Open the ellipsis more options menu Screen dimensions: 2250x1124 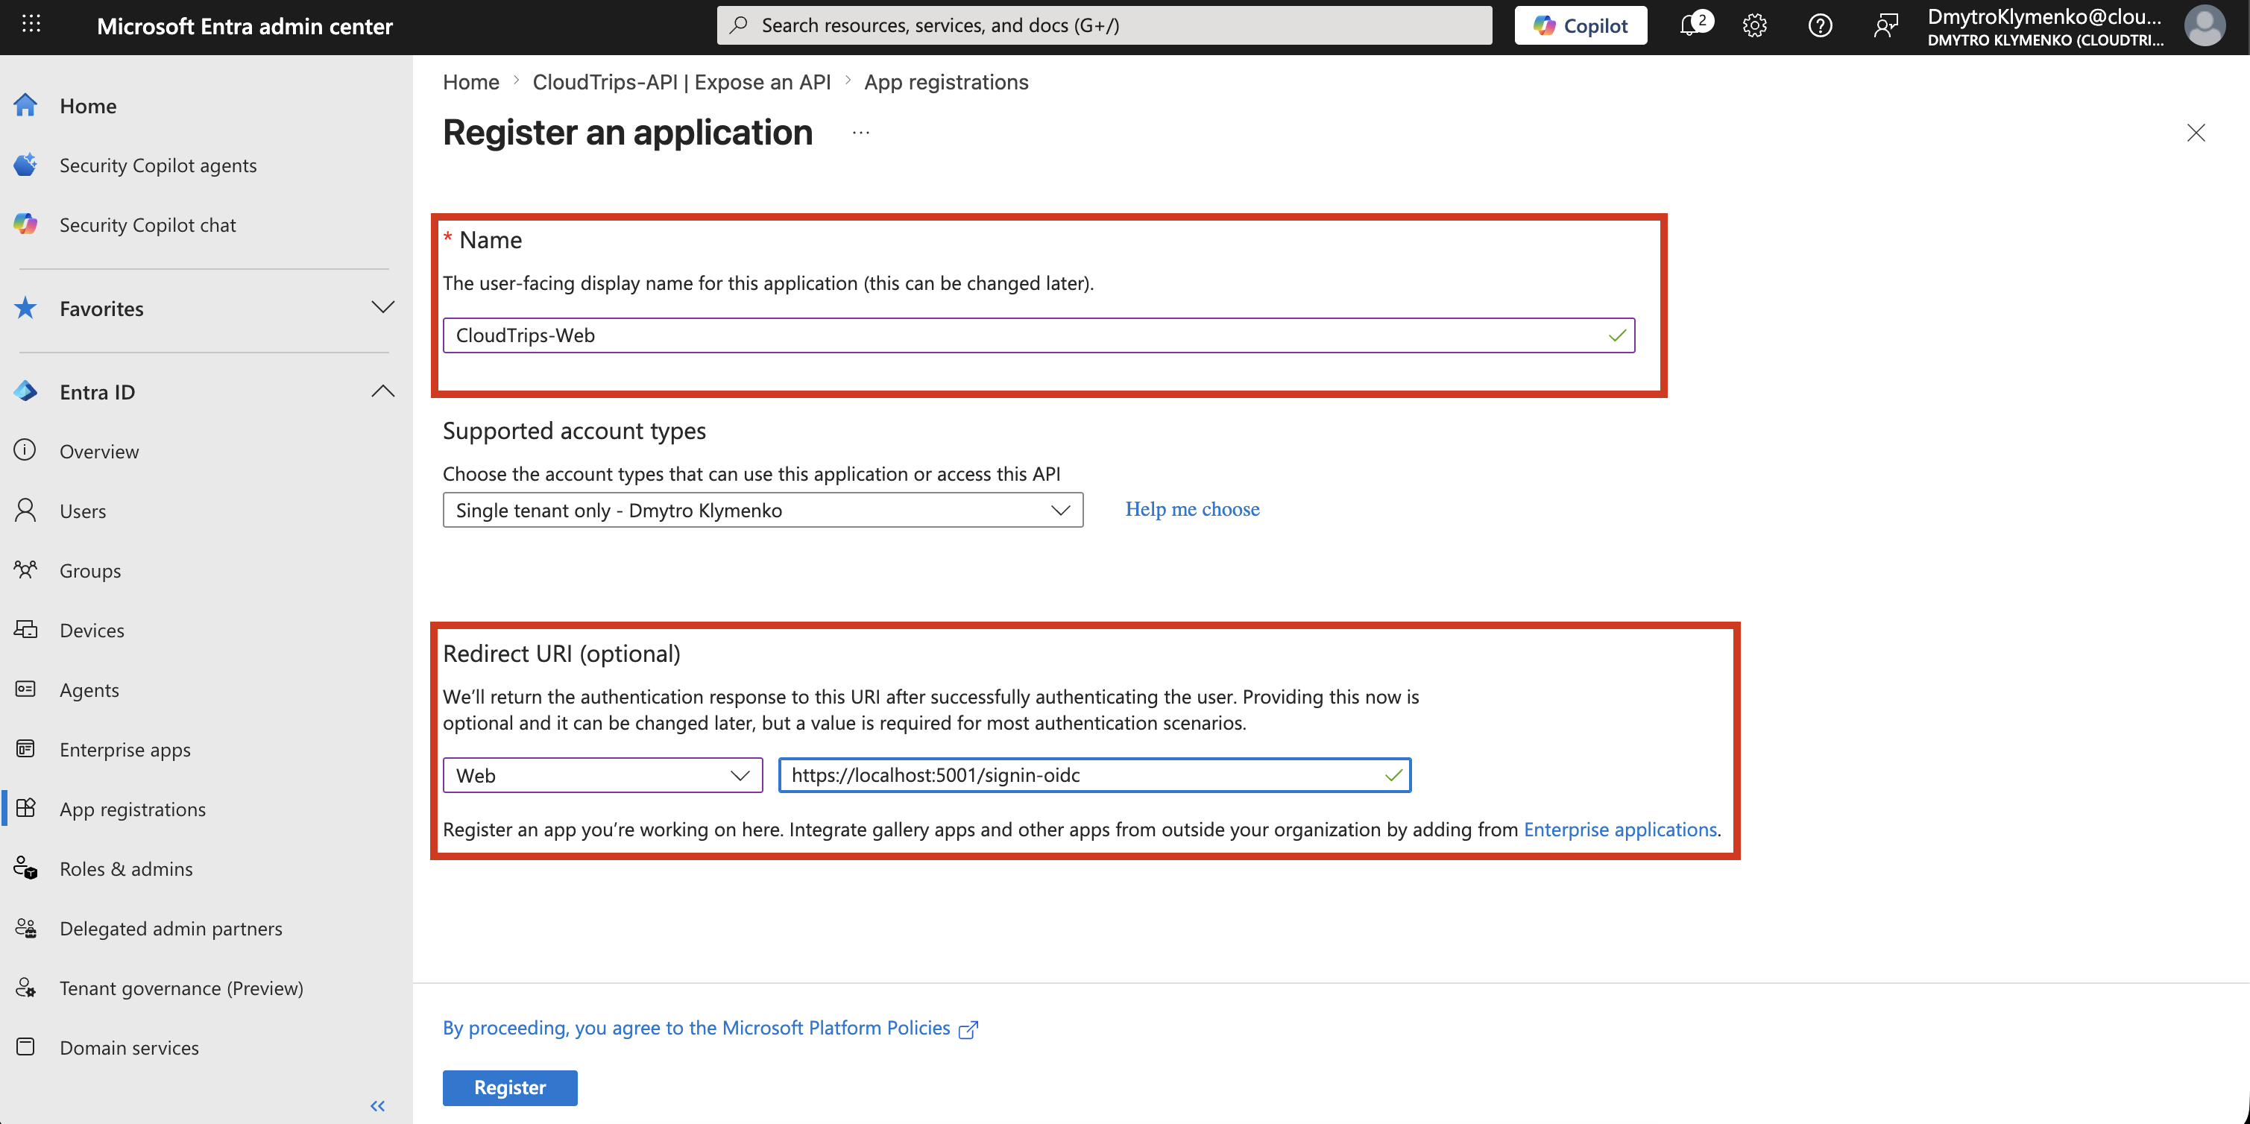[x=861, y=133]
